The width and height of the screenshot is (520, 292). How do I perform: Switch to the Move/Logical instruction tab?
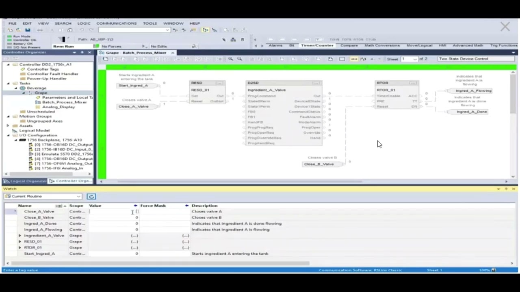point(420,45)
